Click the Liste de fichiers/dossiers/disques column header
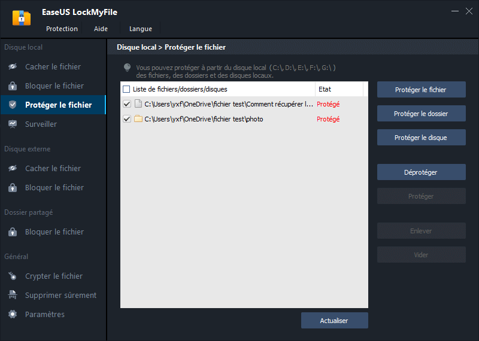 tap(180, 89)
